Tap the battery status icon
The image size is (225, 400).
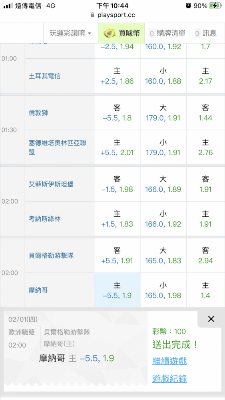click(x=215, y=6)
